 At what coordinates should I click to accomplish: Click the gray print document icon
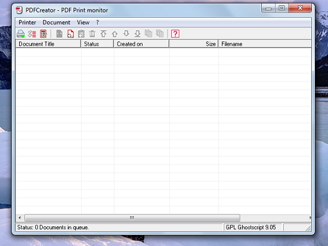[60, 34]
